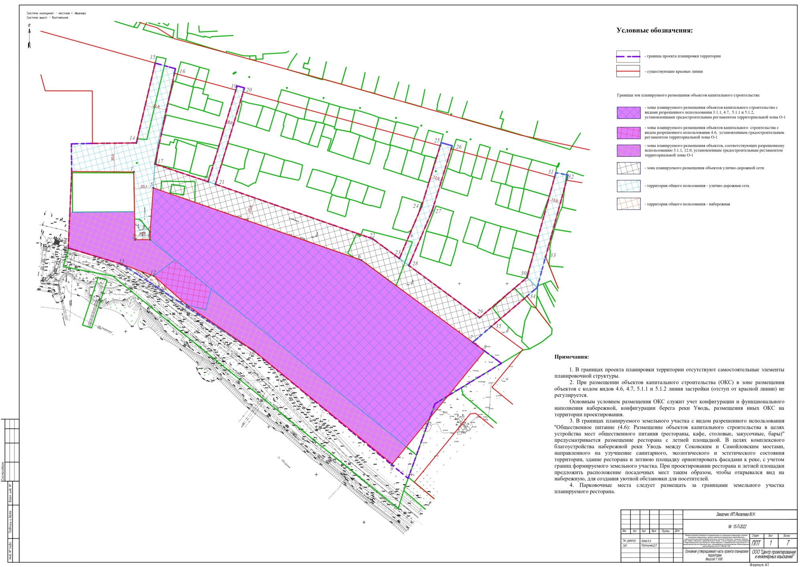Click boundary point number 34 on the map
This screenshot has height=567, width=802.
point(533,297)
